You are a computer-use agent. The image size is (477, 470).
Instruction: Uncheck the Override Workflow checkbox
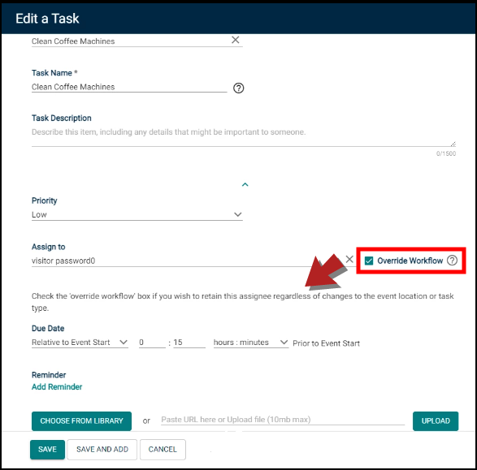(x=369, y=261)
